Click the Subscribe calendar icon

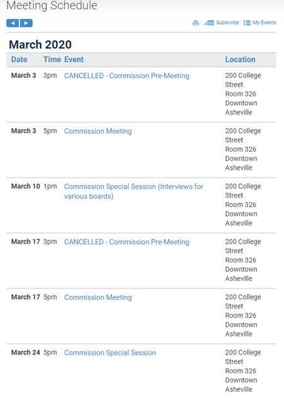pyautogui.click(x=209, y=23)
